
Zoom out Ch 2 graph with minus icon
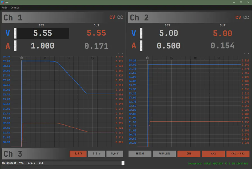tap(244, 54)
